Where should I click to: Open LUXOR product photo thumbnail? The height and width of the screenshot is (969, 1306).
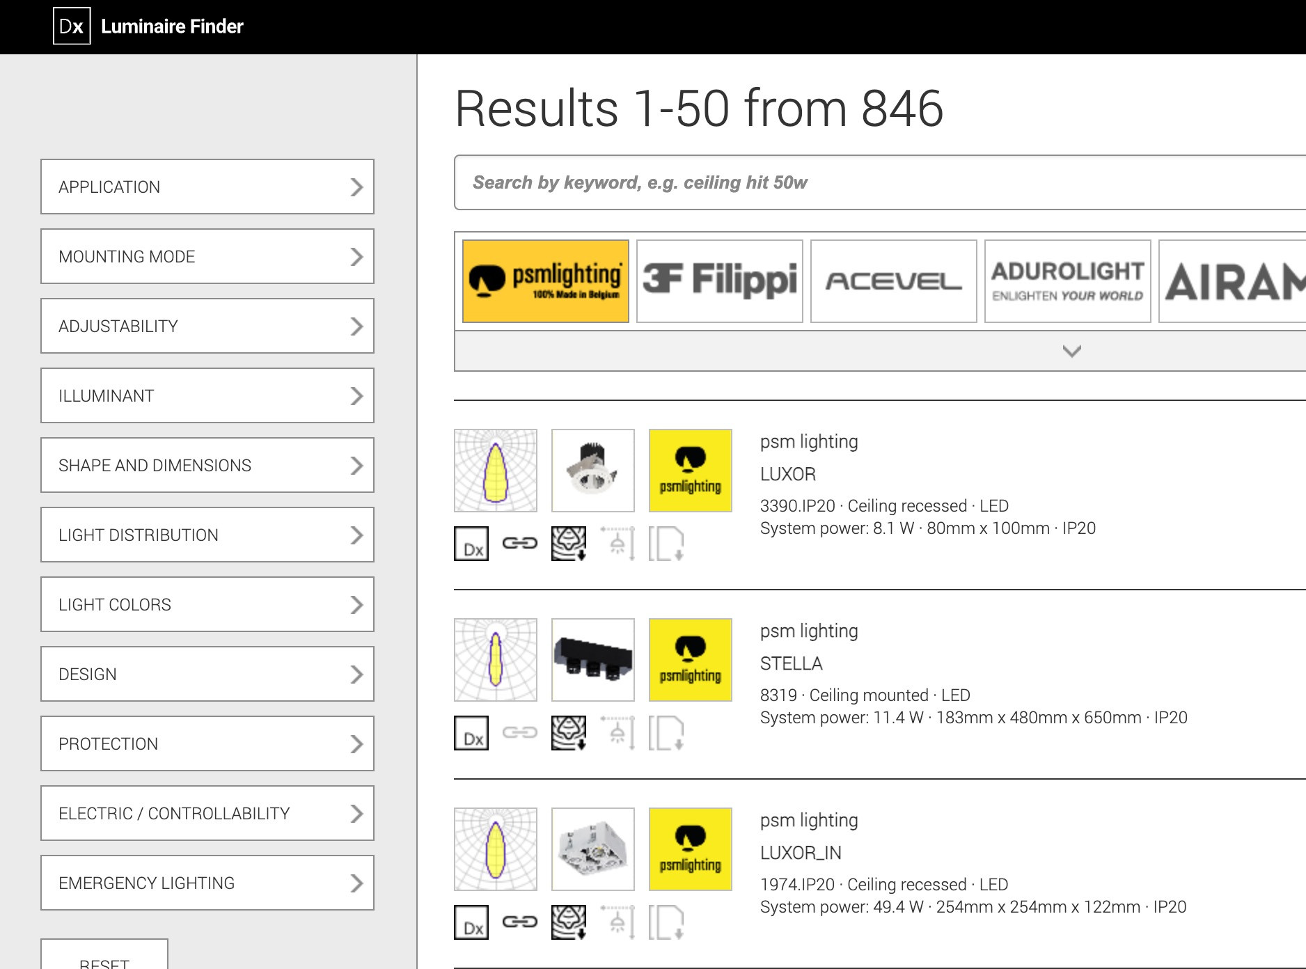(593, 471)
